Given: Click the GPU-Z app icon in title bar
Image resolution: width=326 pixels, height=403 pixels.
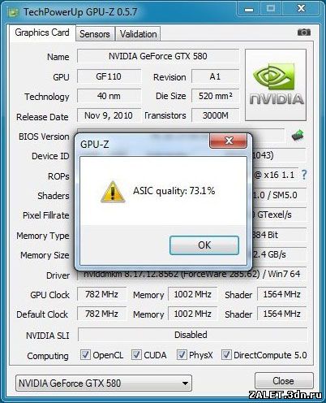Looking at the screenshot, I should pyautogui.click(x=13, y=12).
